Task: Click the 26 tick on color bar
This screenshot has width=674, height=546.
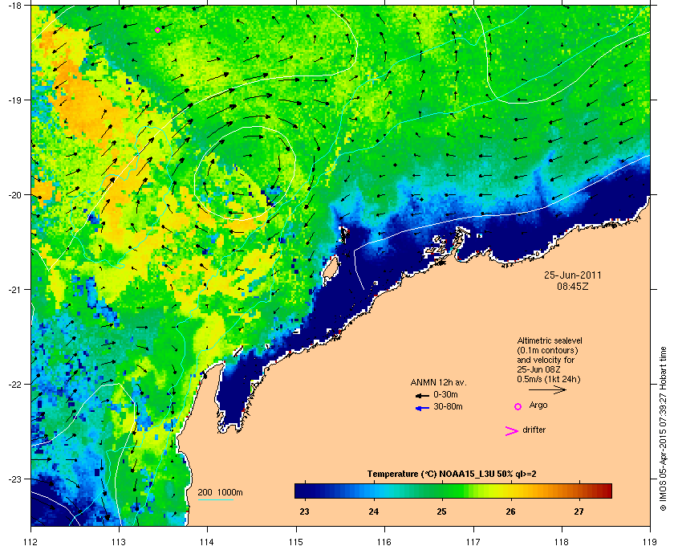Action: point(510,511)
